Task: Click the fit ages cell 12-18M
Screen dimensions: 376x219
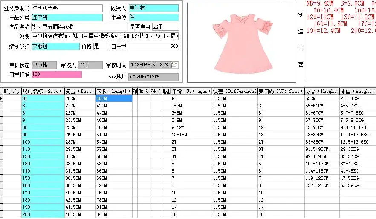Action: [x=191, y=135]
